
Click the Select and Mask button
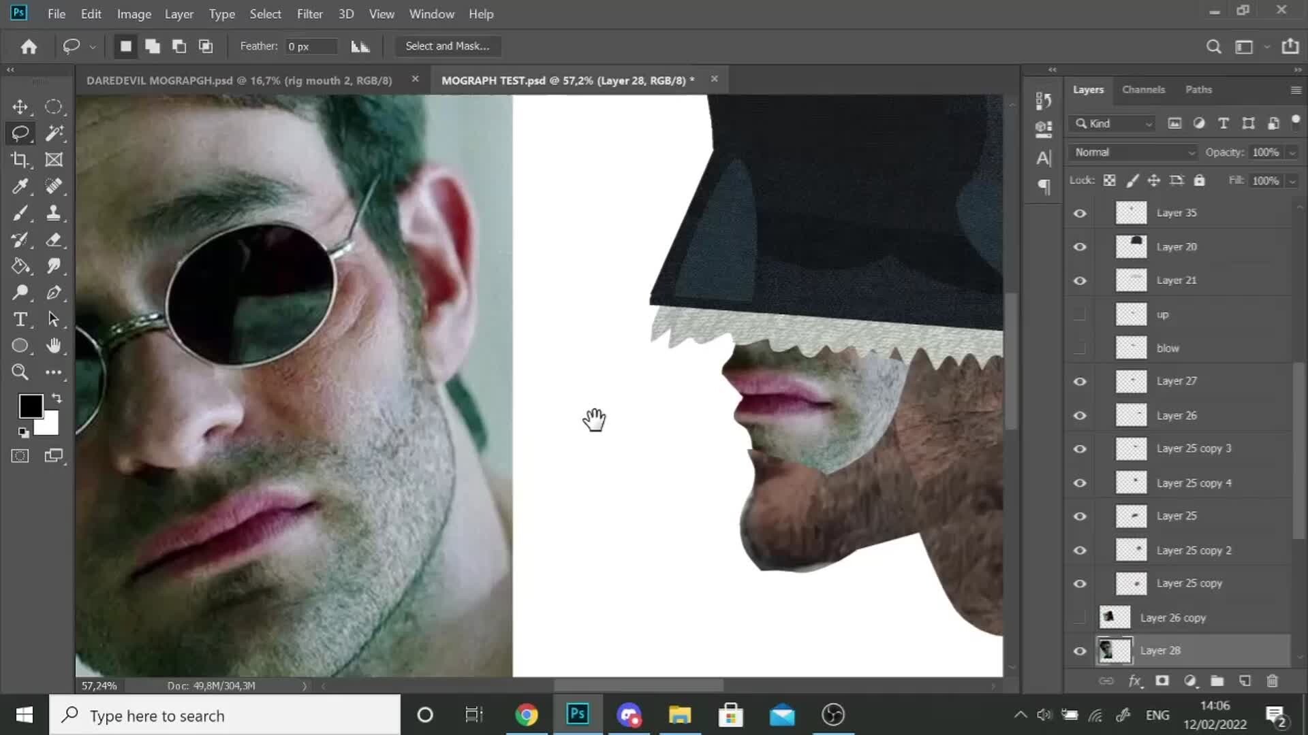tap(448, 46)
